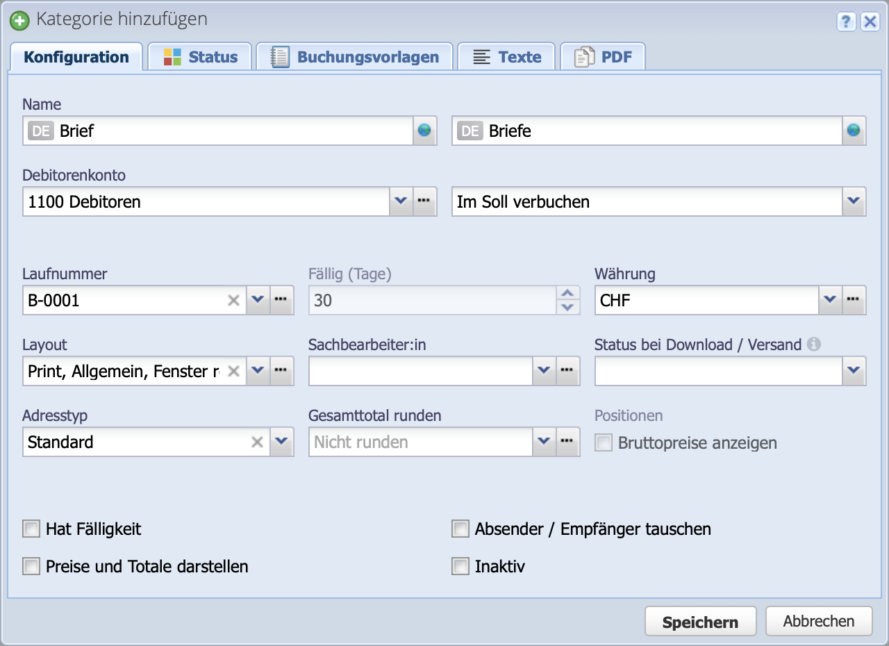Clear the Adresstyp field with the X icon

[x=257, y=442]
